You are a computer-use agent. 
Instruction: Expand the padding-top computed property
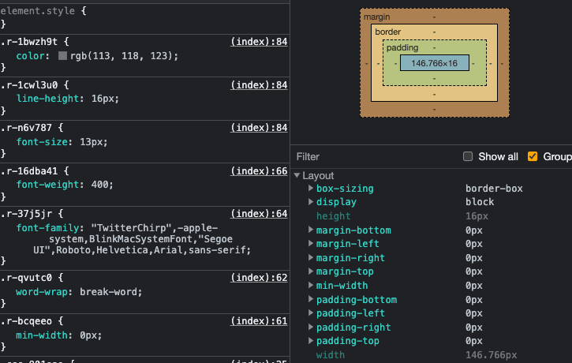coord(310,340)
